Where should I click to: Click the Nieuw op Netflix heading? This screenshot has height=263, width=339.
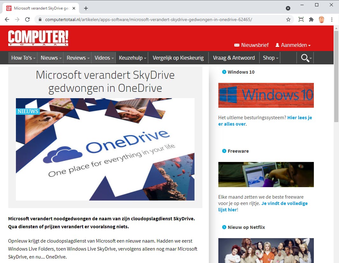pyautogui.click(x=246, y=227)
